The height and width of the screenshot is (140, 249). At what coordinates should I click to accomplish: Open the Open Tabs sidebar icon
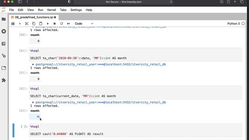4,68
